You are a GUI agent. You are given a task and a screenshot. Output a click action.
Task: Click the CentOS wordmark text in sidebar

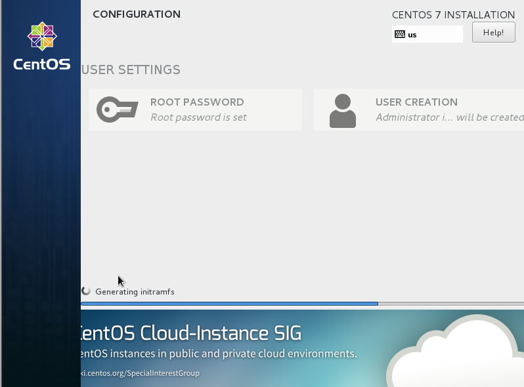pos(42,64)
